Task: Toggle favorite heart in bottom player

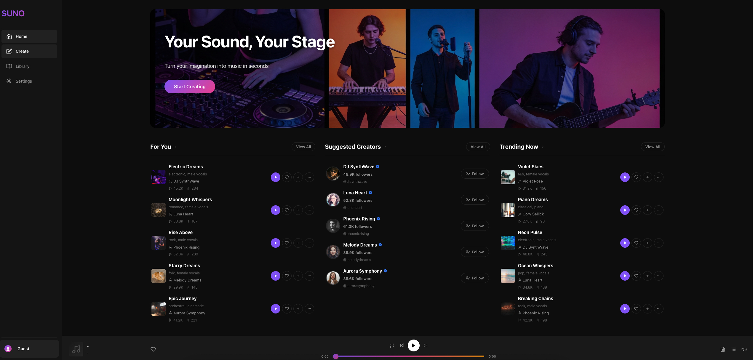Action: point(153,349)
